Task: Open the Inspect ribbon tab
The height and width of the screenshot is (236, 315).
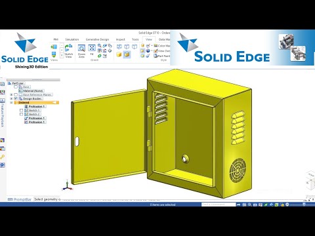Action: [x=120, y=39]
